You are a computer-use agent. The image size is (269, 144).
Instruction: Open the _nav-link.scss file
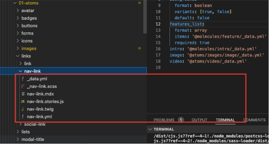42,86
